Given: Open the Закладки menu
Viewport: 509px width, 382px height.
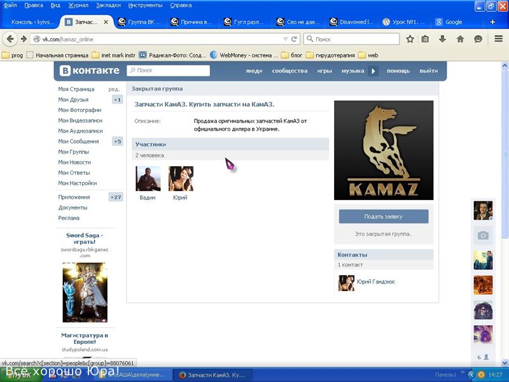Looking at the screenshot, I should coord(108,5).
